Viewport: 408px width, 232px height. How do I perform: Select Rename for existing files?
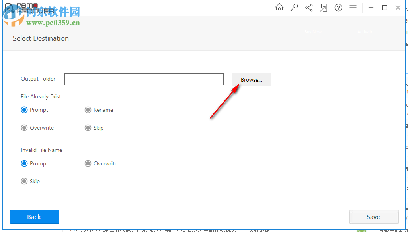coord(88,110)
